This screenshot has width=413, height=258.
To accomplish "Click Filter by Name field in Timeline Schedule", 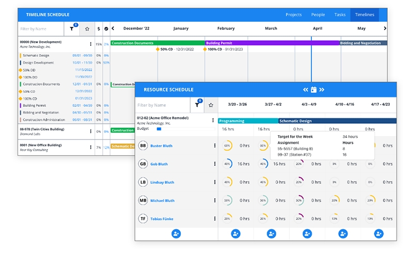I will click(40, 29).
